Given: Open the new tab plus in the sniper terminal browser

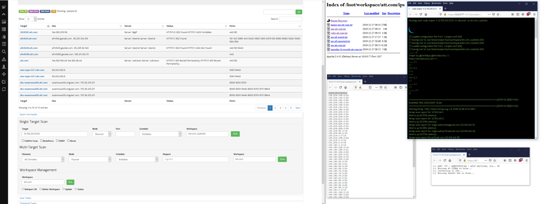Looking at the screenshot, I should tap(445, 9).
